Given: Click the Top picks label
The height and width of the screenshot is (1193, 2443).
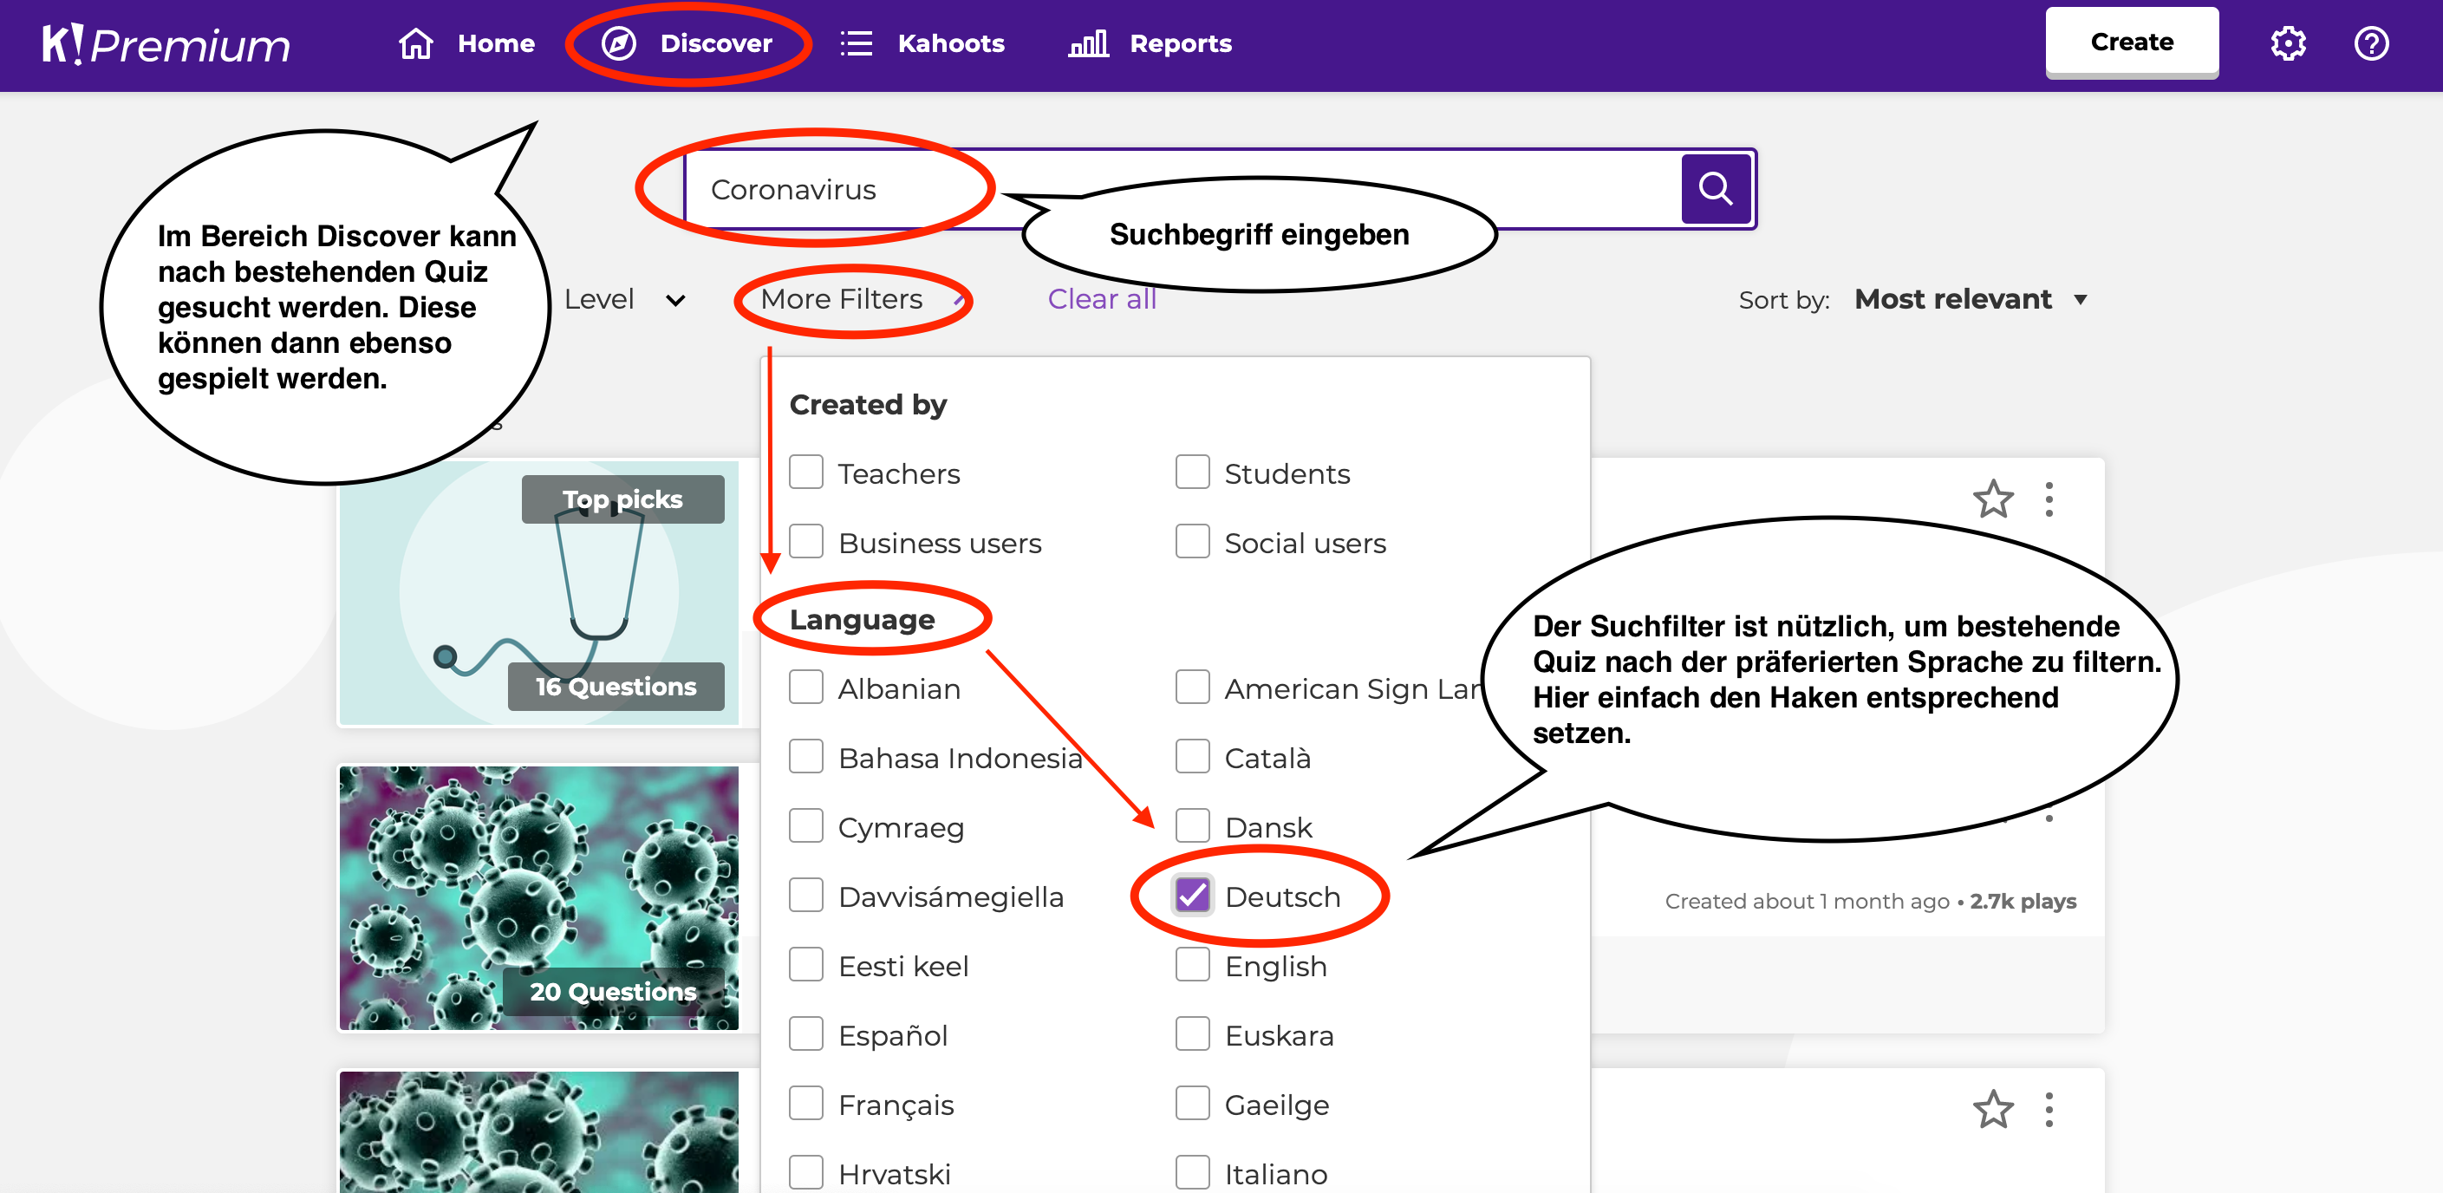Looking at the screenshot, I should [x=622, y=499].
